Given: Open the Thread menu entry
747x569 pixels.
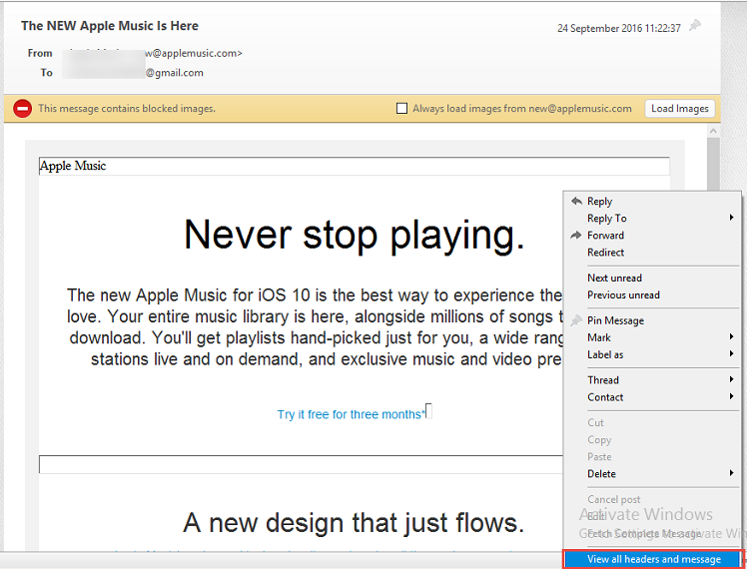Looking at the screenshot, I should pyautogui.click(x=652, y=380).
